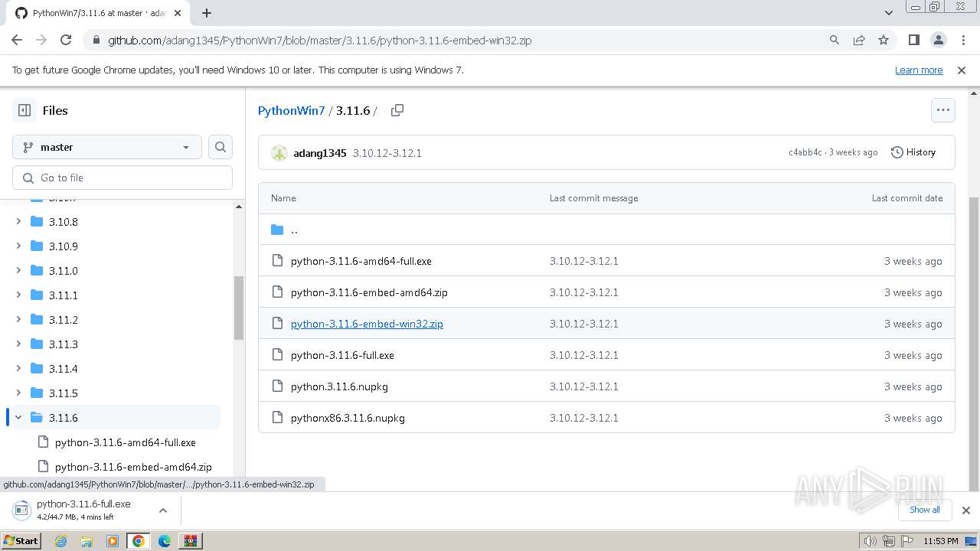This screenshot has height=551, width=980.
Task: Expand the 3.11.1 folder
Action: tap(18, 295)
